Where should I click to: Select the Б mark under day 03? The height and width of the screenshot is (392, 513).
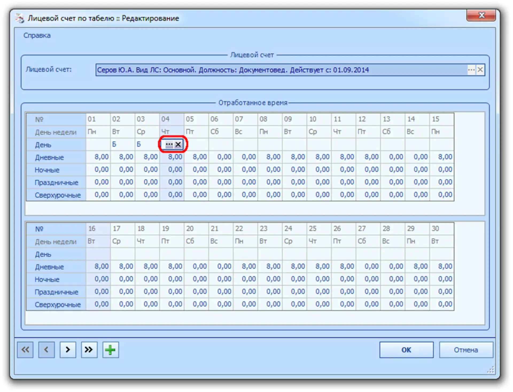click(139, 145)
